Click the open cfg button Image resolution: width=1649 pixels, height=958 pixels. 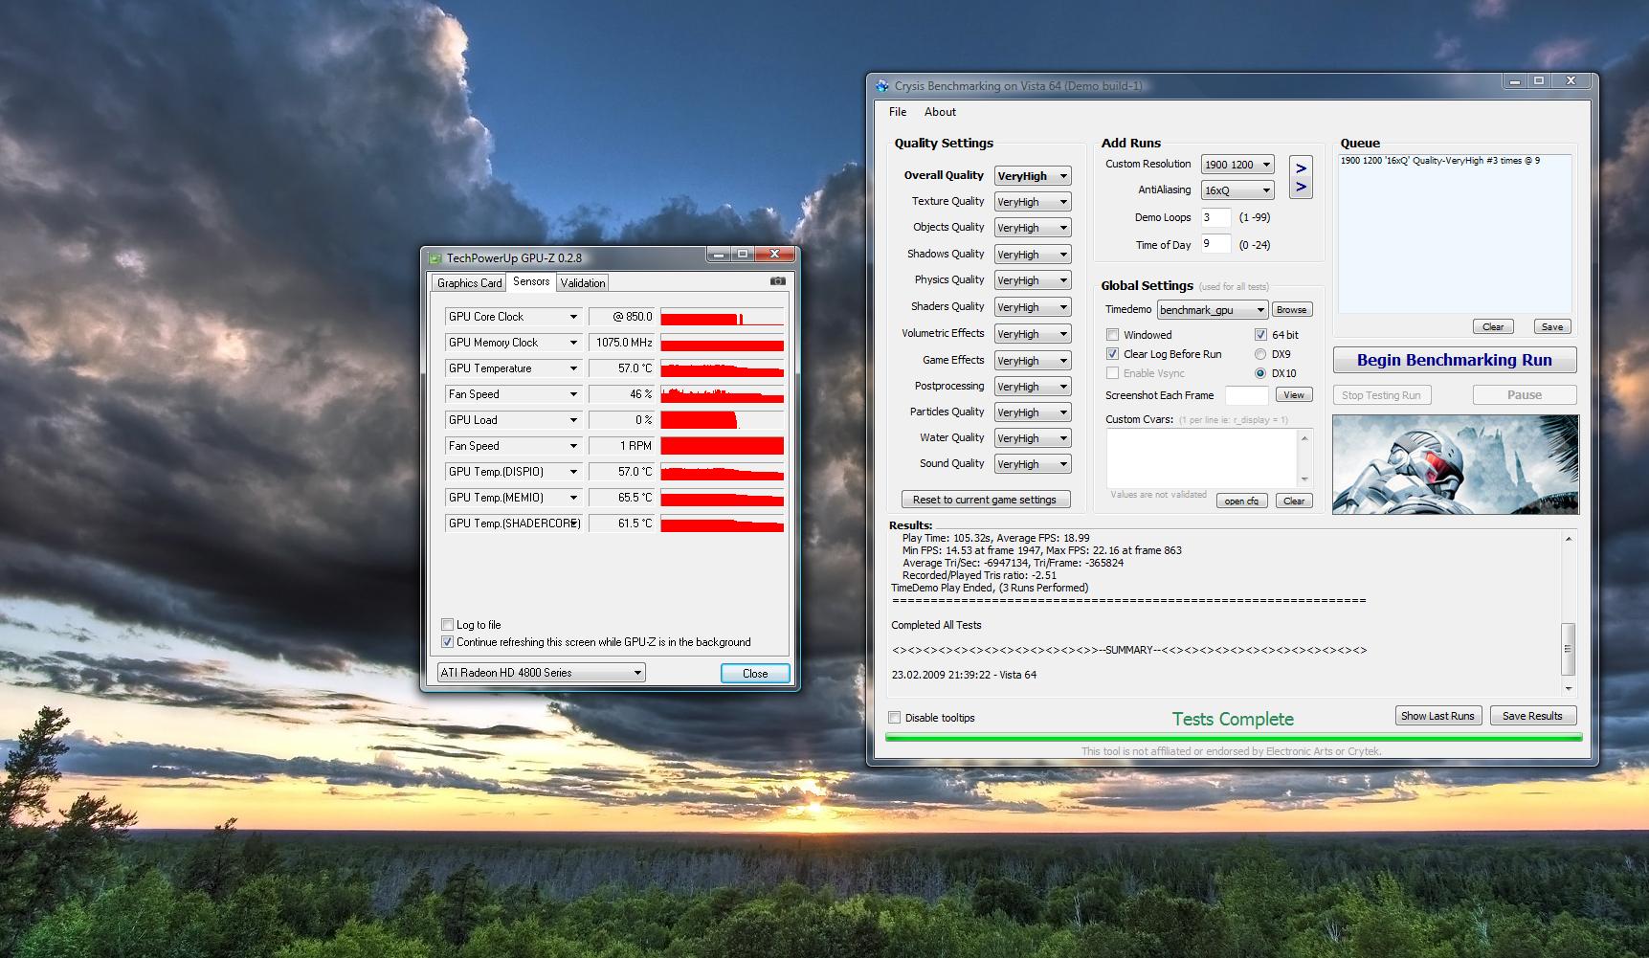coord(1241,501)
